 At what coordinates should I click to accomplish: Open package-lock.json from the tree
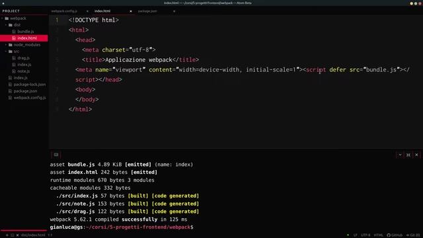coord(29,85)
